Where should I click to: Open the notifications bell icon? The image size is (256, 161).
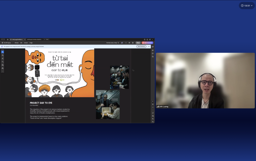click(147, 40)
